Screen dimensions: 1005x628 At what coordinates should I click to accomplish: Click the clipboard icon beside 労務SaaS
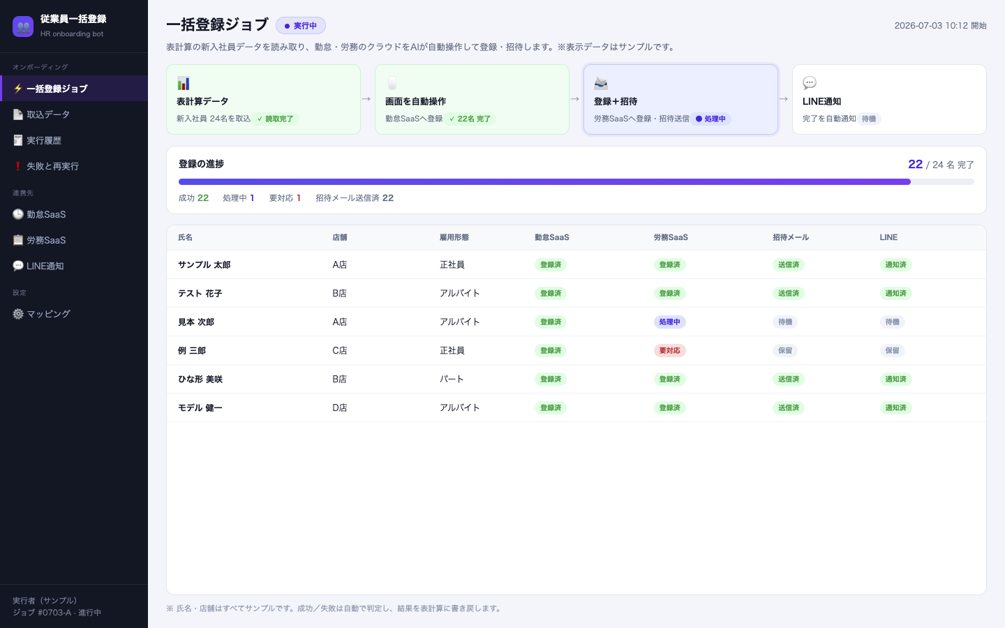coord(18,240)
